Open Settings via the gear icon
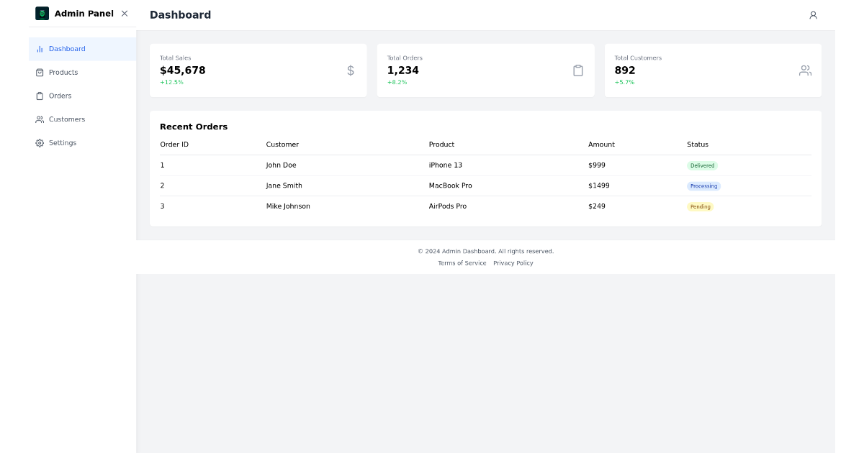864x453 pixels. tap(39, 142)
